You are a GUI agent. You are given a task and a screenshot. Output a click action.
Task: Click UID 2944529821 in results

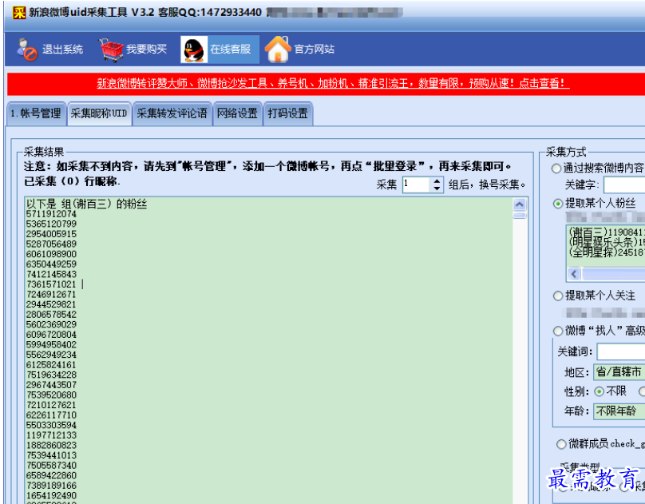51,304
